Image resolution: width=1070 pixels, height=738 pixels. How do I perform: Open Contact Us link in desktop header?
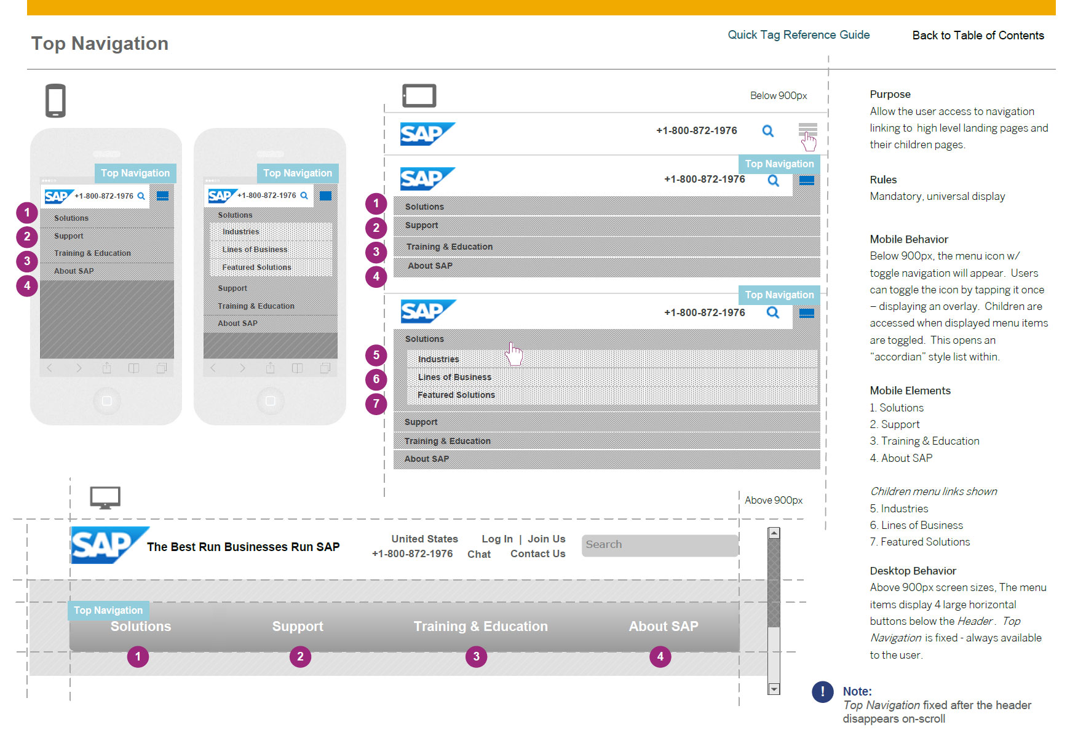538,554
